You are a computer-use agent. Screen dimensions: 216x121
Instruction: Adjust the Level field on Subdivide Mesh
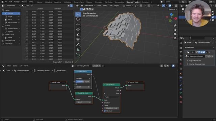[84, 102]
